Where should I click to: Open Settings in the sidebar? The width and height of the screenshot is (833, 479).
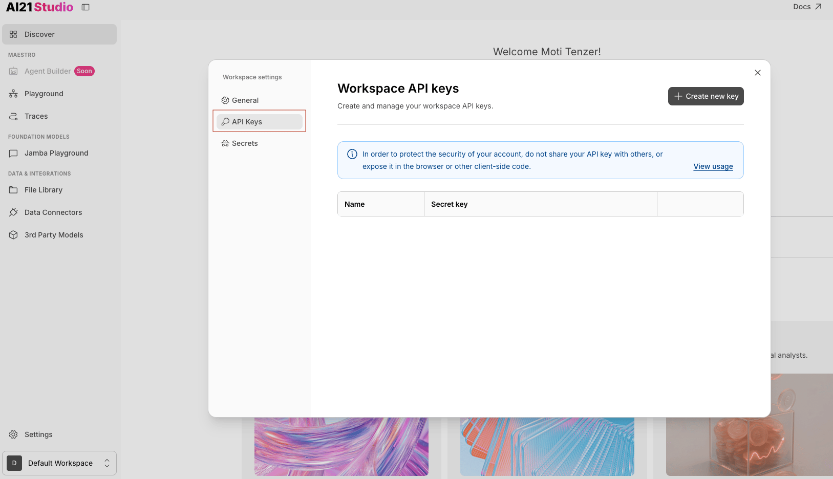click(x=59, y=434)
